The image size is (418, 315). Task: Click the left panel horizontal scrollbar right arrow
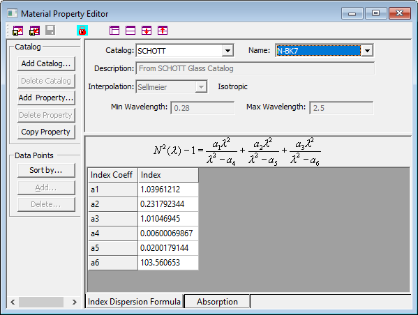(75, 302)
